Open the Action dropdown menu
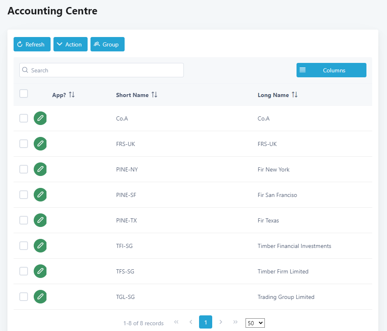 pos(70,44)
